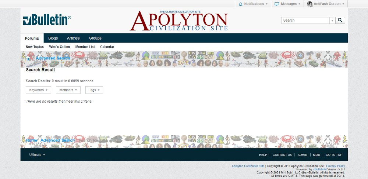The width and height of the screenshot is (368, 179).
Task: Go to the Groups tab
Action: pos(95,38)
